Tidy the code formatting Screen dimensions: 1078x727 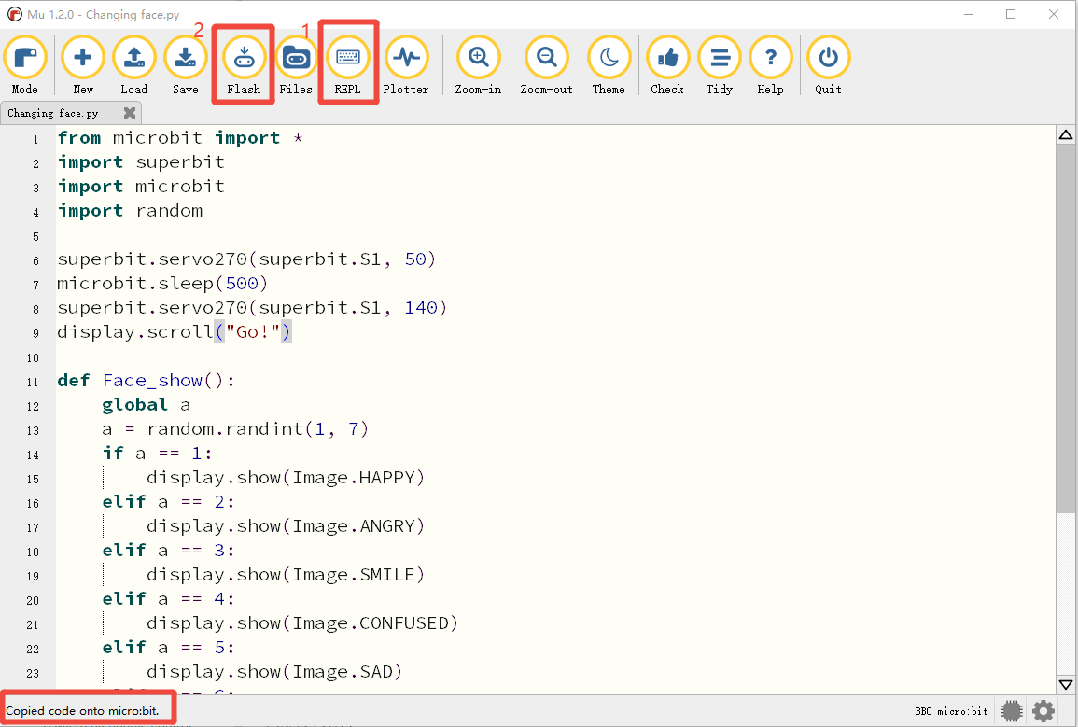[720, 65]
